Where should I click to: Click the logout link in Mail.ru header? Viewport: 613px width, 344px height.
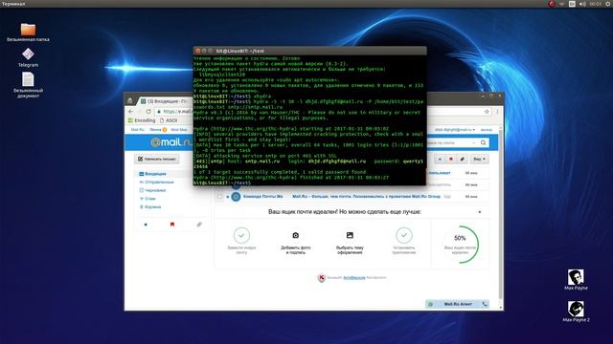pyautogui.click(x=487, y=130)
